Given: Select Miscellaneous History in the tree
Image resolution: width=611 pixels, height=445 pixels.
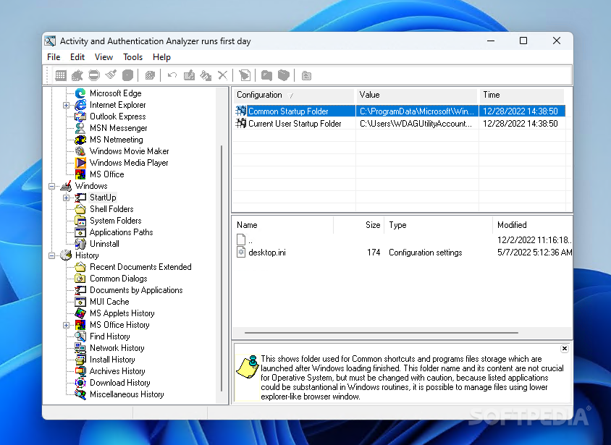Looking at the screenshot, I should (127, 394).
